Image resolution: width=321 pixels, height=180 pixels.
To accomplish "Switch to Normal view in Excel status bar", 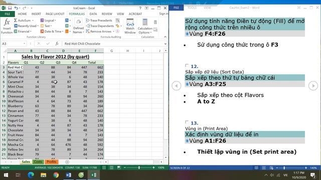I will pos(104,168).
